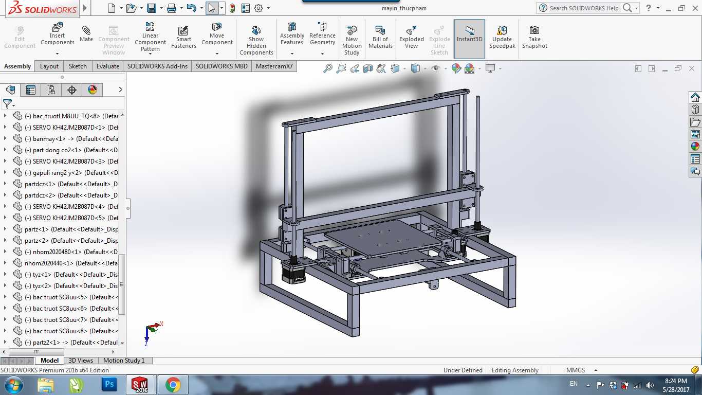Click the Exploded View button
The height and width of the screenshot is (395, 702).
click(x=412, y=37)
